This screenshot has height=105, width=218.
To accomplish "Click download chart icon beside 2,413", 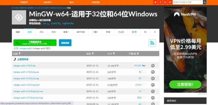I will click(144, 85).
